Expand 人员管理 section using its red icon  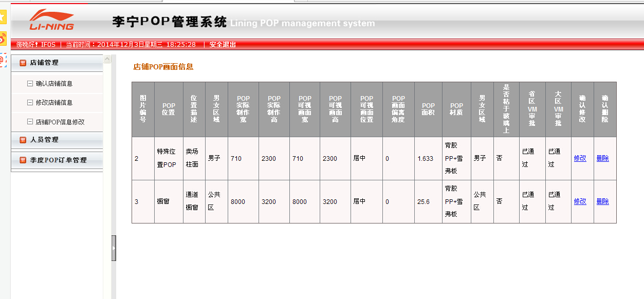[23, 140]
